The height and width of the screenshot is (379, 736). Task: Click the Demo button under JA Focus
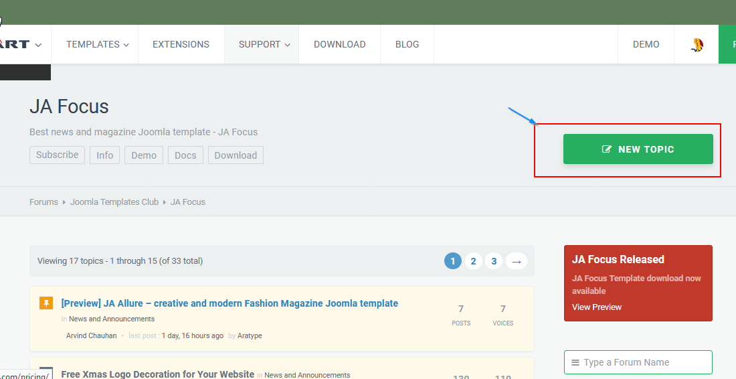(144, 155)
